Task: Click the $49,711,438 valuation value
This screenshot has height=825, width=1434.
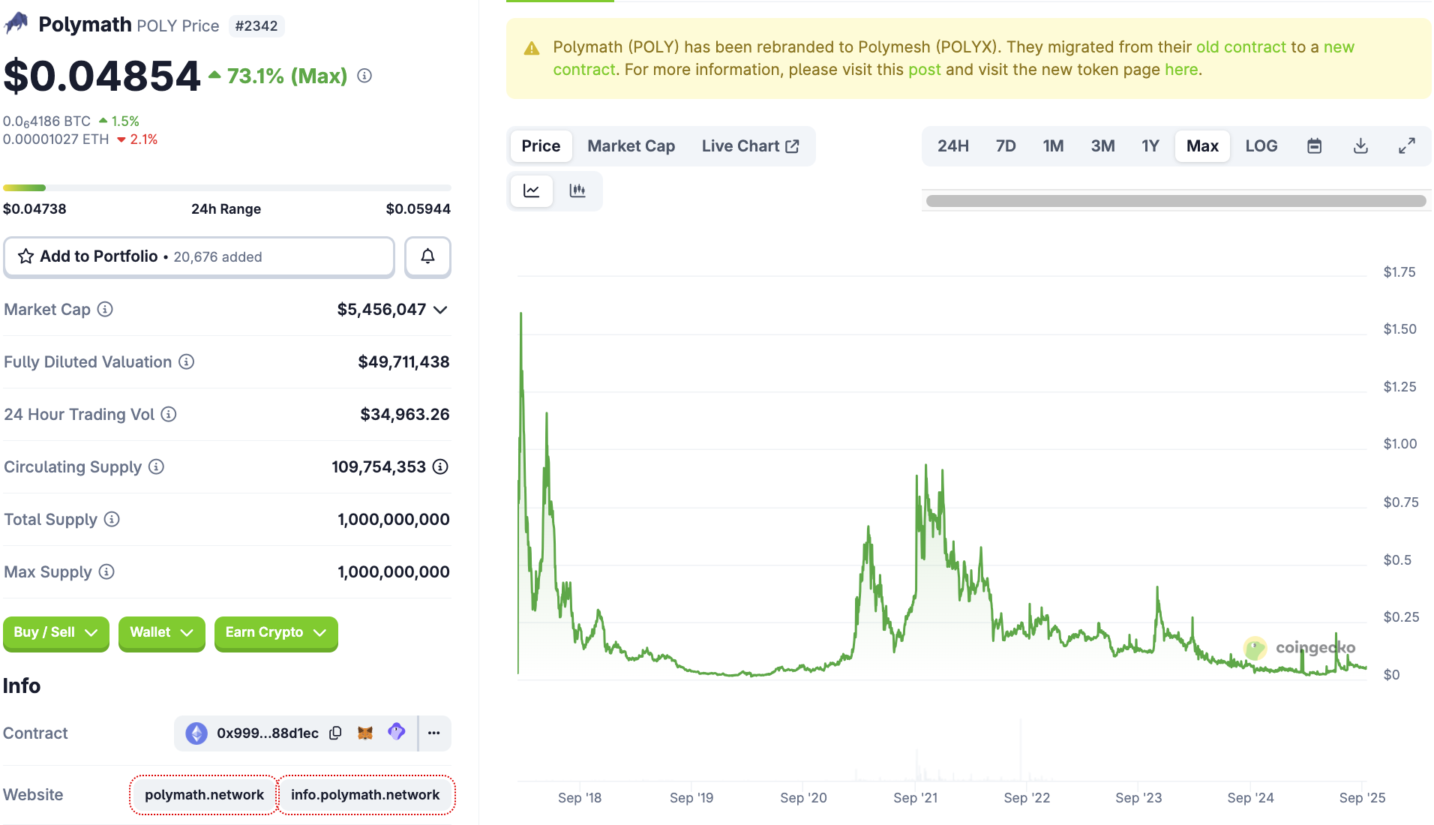Action: (403, 362)
